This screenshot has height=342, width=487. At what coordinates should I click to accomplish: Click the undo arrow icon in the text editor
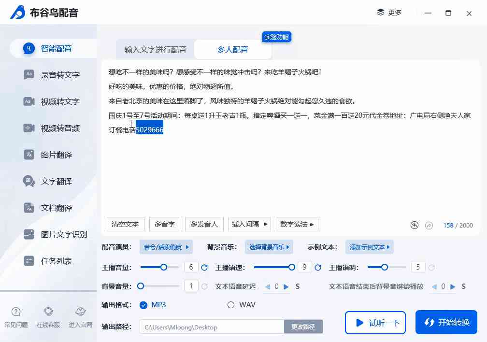pos(415,225)
